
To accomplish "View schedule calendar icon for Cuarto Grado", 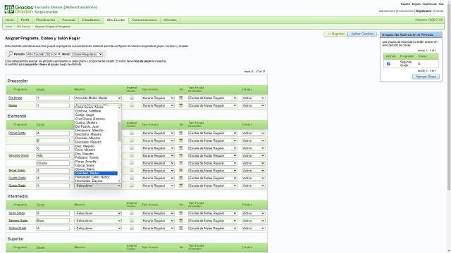I will tap(181, 178).
